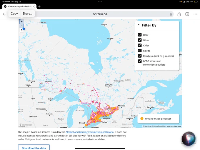The height and width of the screenshot is (150, 200).
Task: Reset map bearing with compass button
Action: (x=21, y=30)
